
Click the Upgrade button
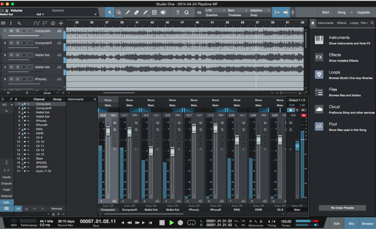(363, 13)
